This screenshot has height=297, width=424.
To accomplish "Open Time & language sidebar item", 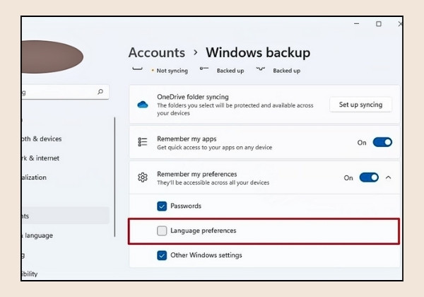I will point(37,235).
